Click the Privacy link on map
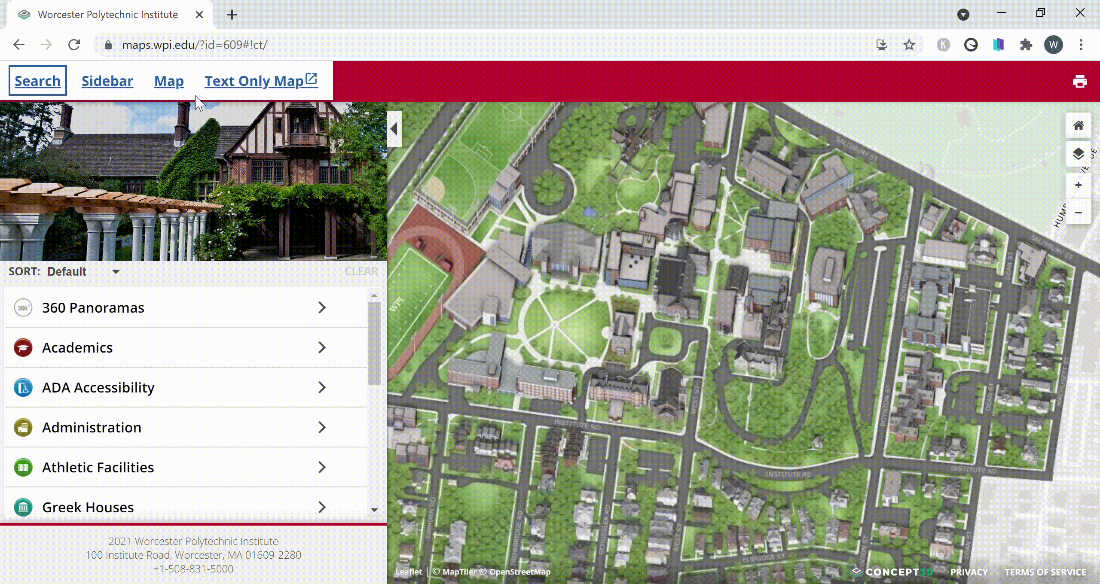Viewport: 1100px width, 584px height. point(969,572)
